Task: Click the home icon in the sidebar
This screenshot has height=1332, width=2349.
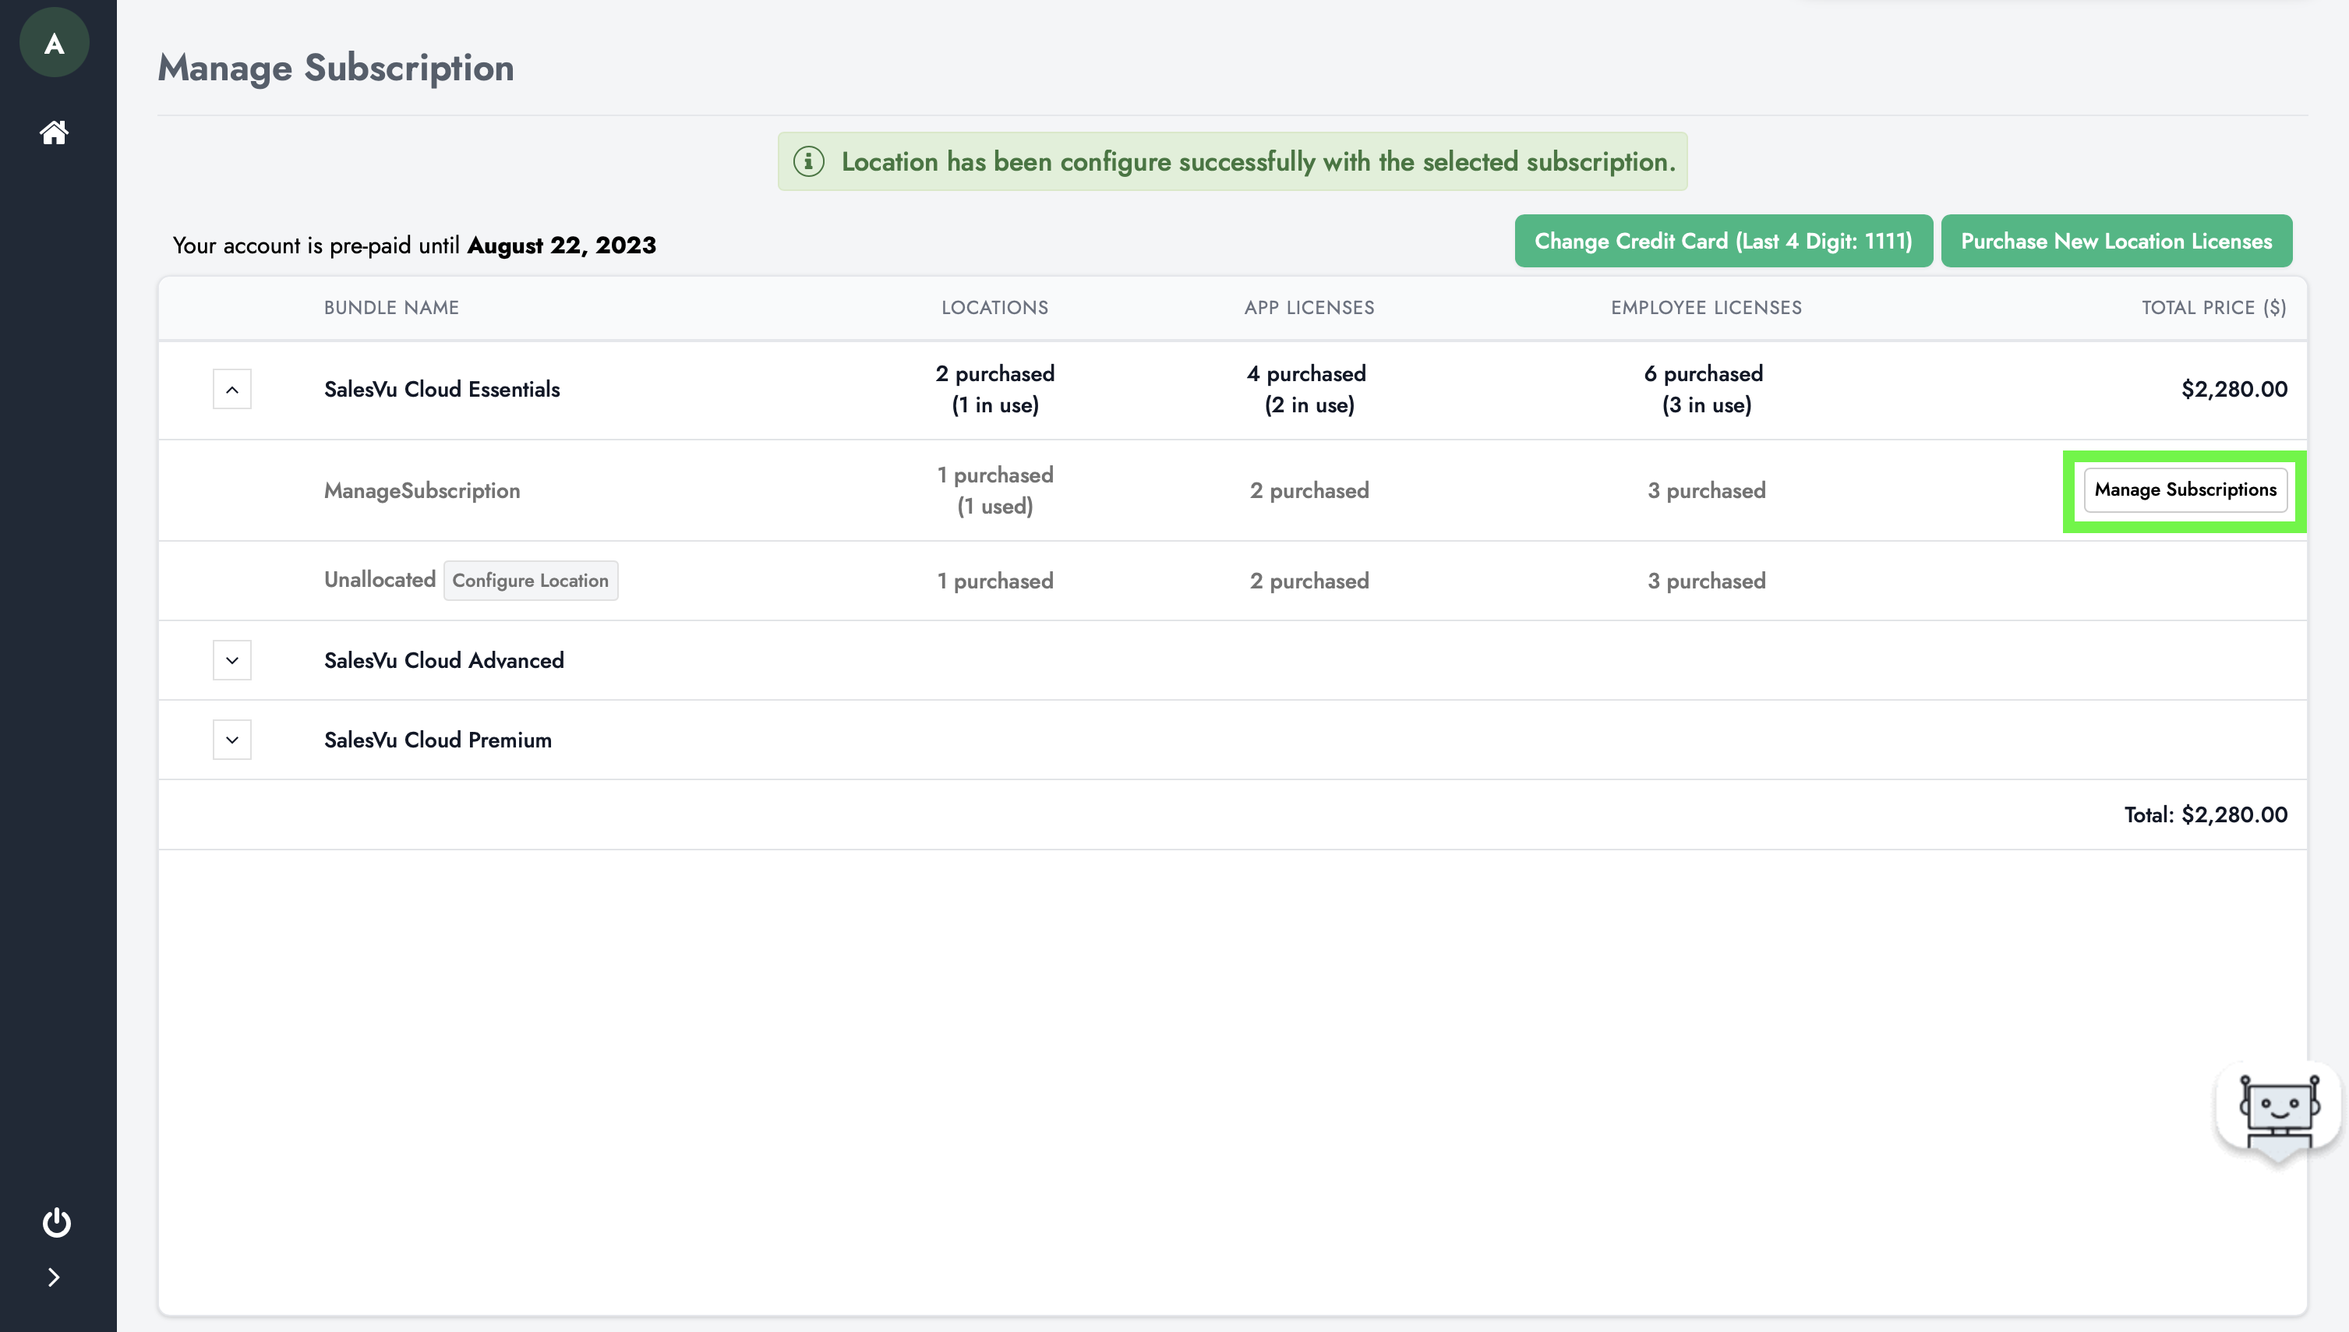Action: pyautogui.click(x=53, y=132)
